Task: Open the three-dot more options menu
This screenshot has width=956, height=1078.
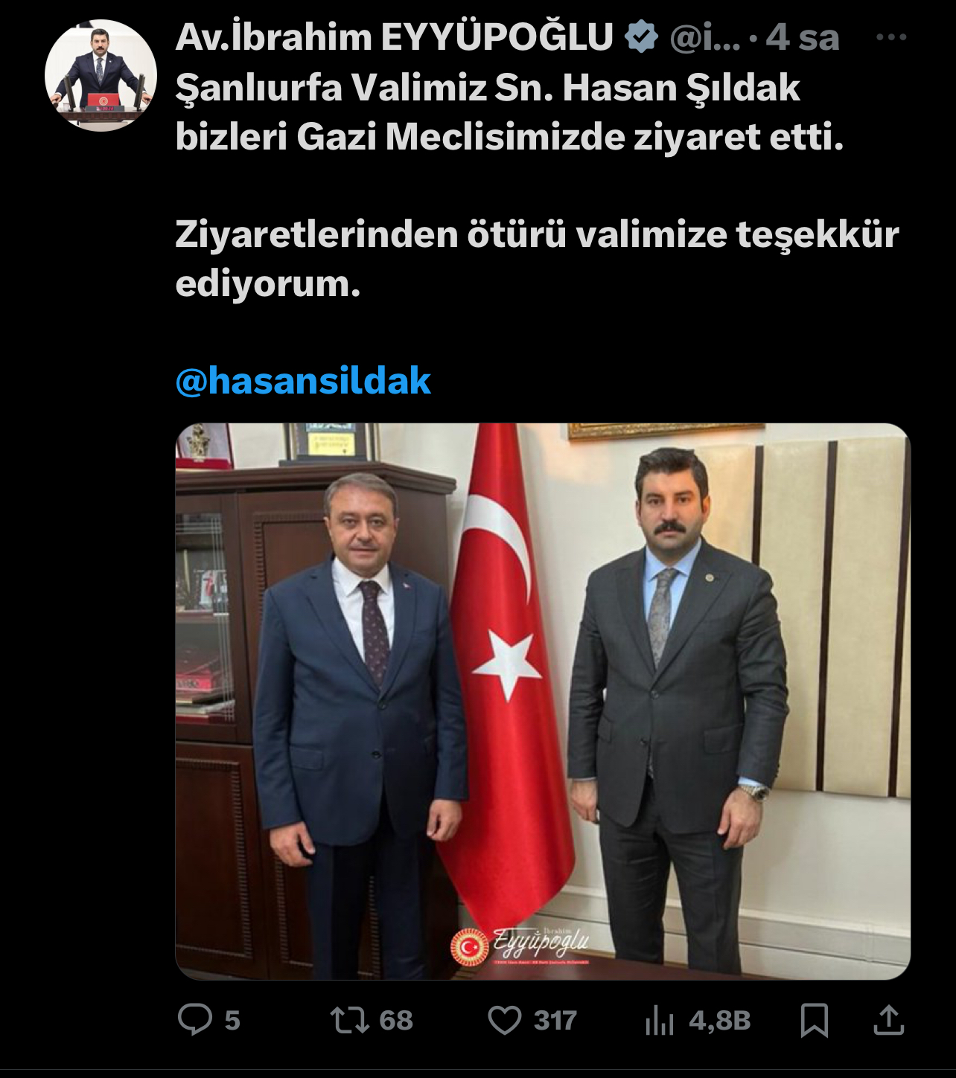Action: (891, 37)
